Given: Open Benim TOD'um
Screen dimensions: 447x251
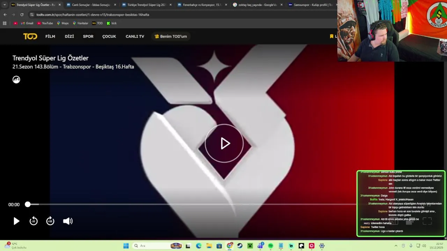Looking at the screenshot, I should tap(171, 36).
